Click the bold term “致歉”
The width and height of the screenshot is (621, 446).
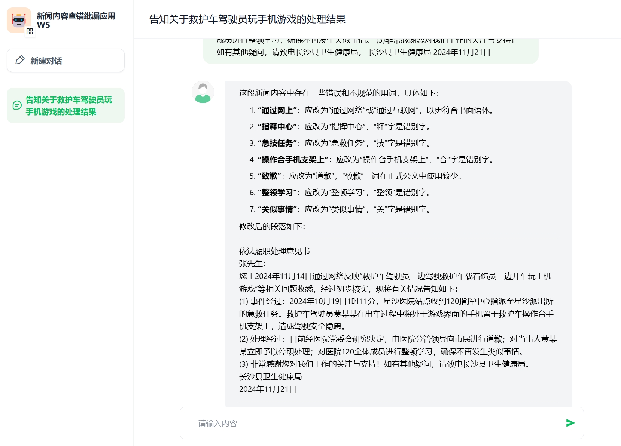coord(269,176)
